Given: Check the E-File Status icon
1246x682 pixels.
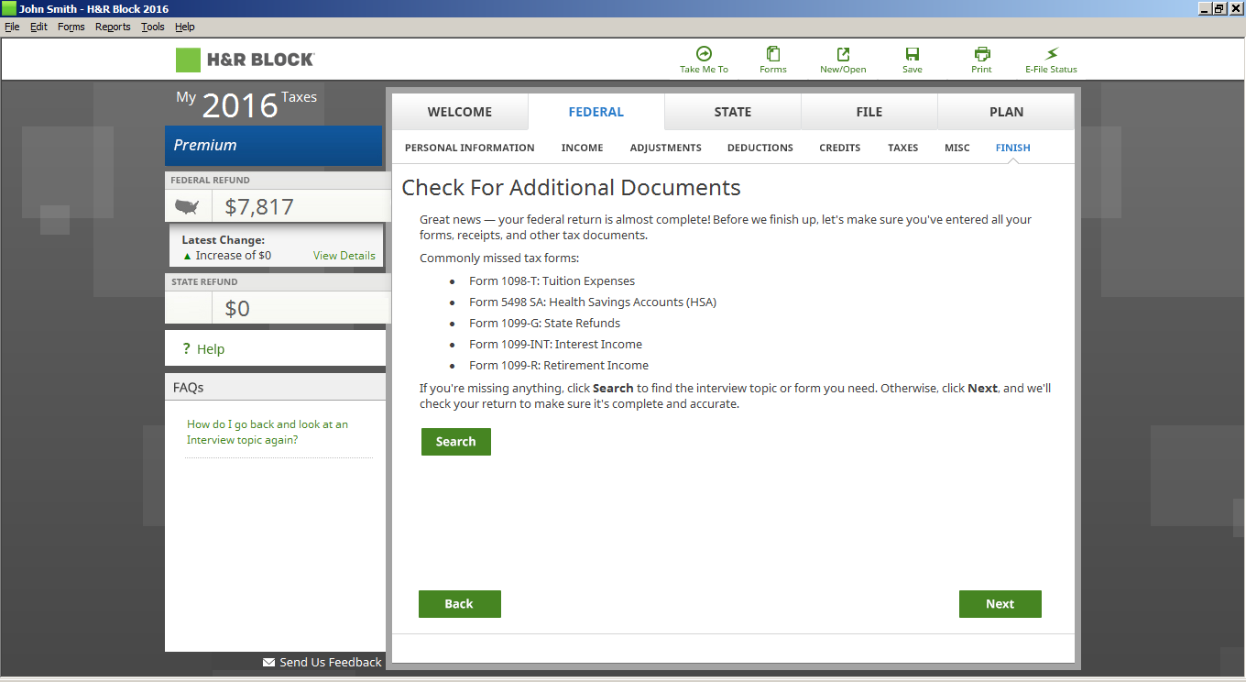Looking at the screenshot, I should [x=1051, y=54].
